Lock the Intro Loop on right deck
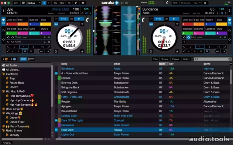The height and width of the screenshot is (145, 233). (220, 37)
